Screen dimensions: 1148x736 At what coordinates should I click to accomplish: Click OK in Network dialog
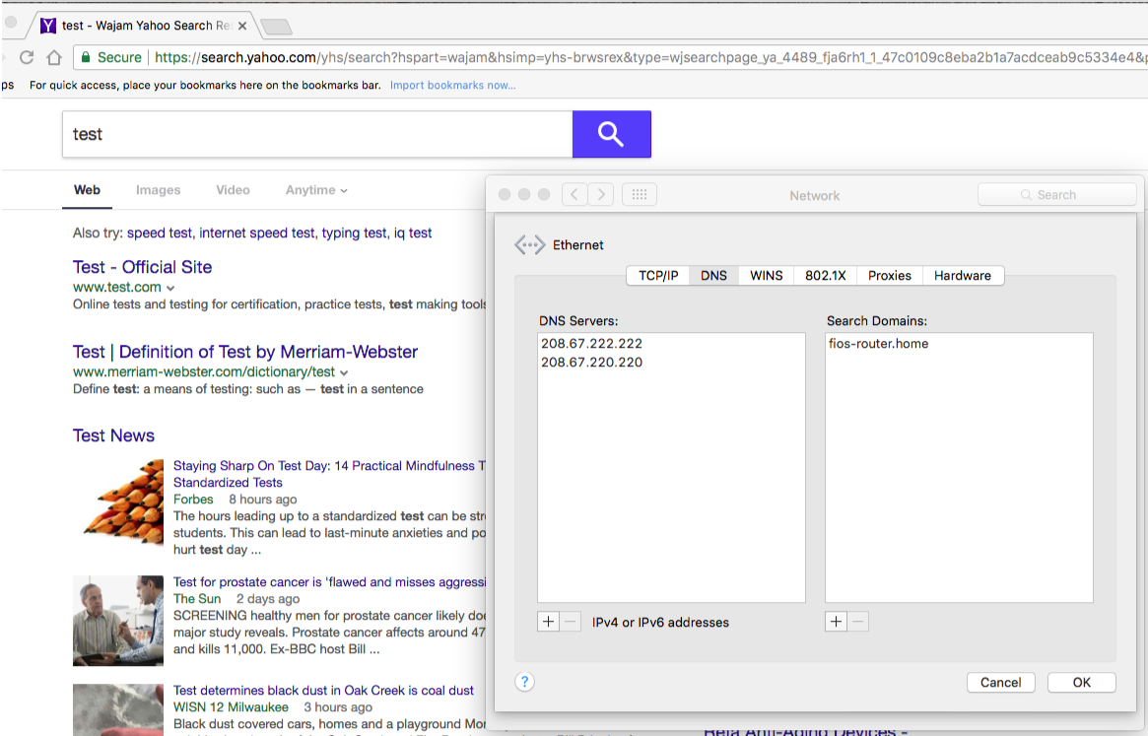click(1081, 683)
